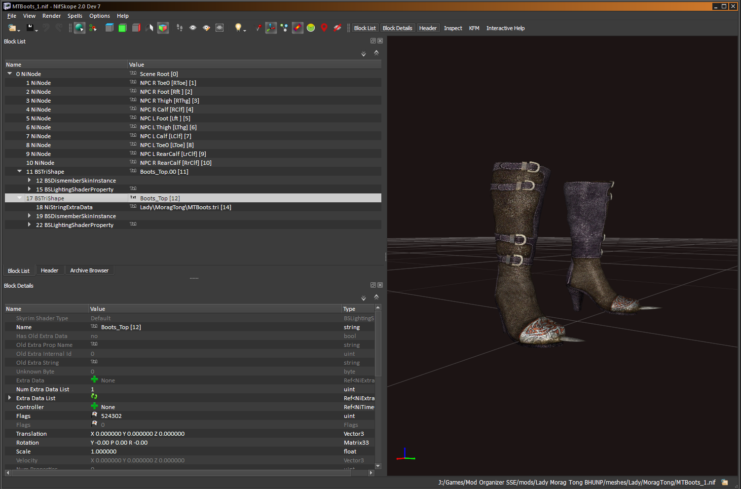Click the lightbulb lighting icon

(238, 28)
